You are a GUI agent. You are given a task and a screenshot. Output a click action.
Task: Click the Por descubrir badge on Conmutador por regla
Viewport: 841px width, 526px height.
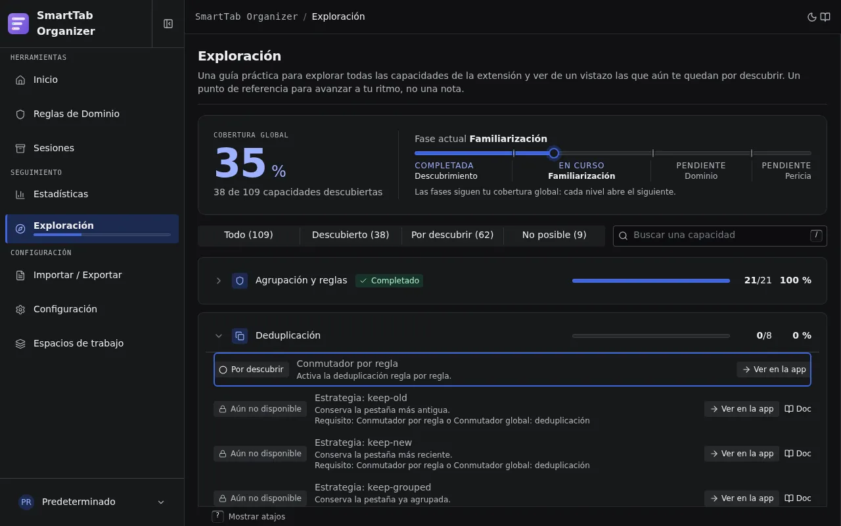point(252,370)
